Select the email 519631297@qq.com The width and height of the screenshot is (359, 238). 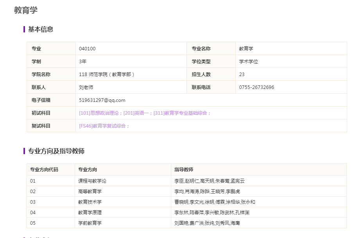click(x=102, y=100)
